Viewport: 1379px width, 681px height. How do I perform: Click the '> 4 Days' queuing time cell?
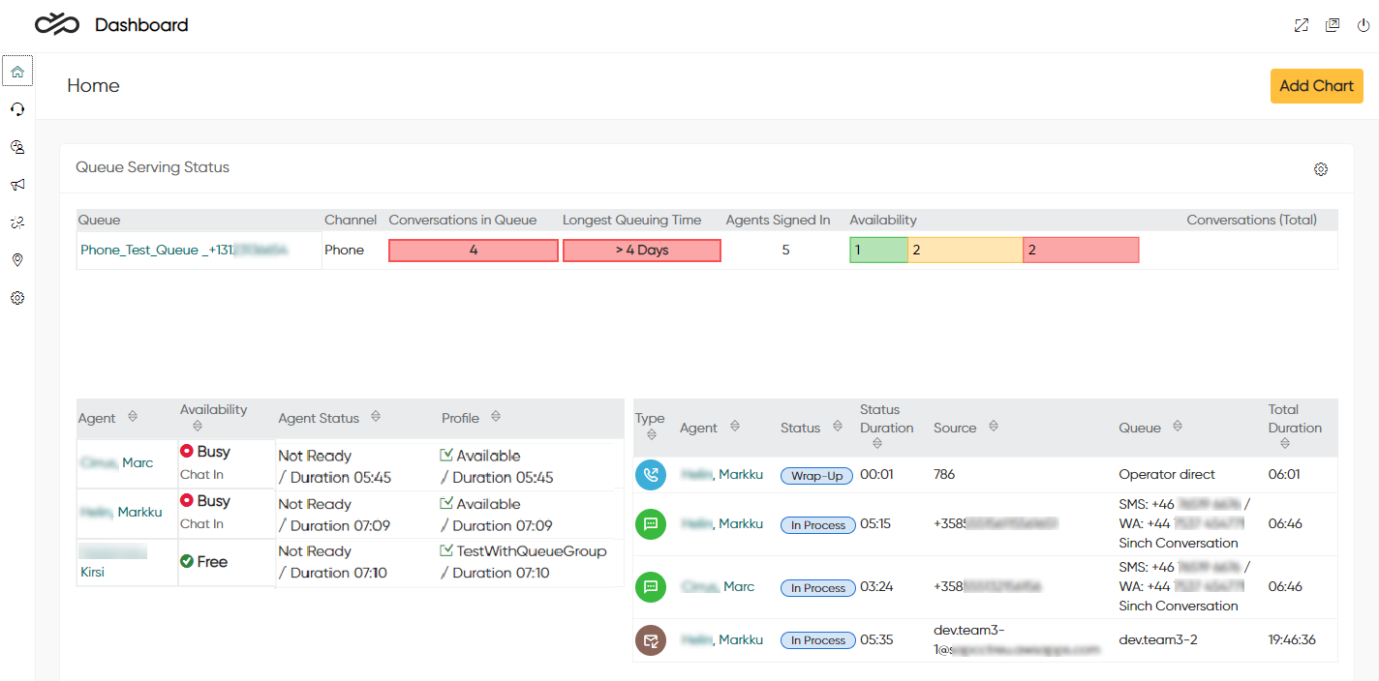pos(642,251)
